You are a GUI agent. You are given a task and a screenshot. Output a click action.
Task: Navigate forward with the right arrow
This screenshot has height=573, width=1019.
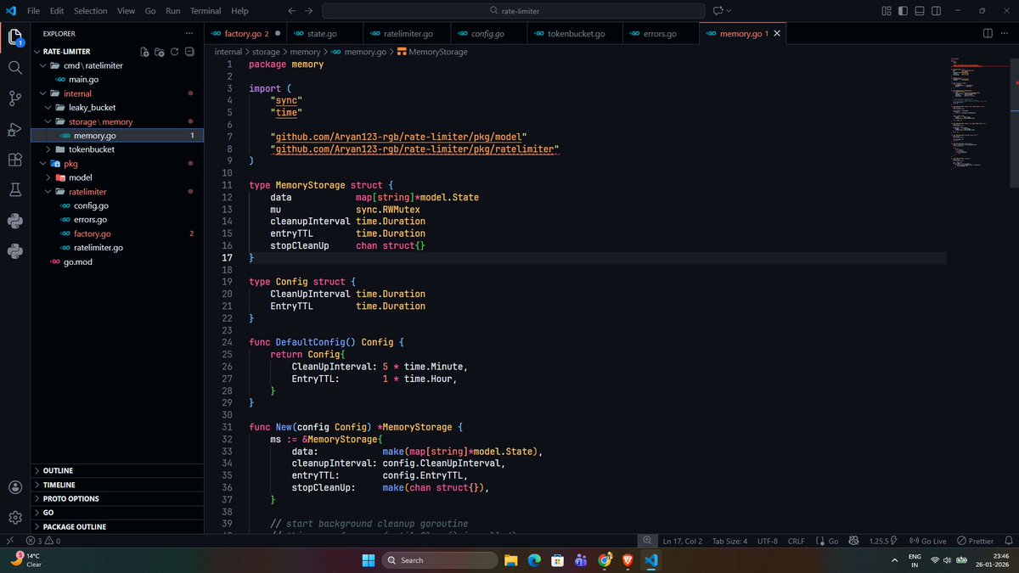tap(310, 11)
